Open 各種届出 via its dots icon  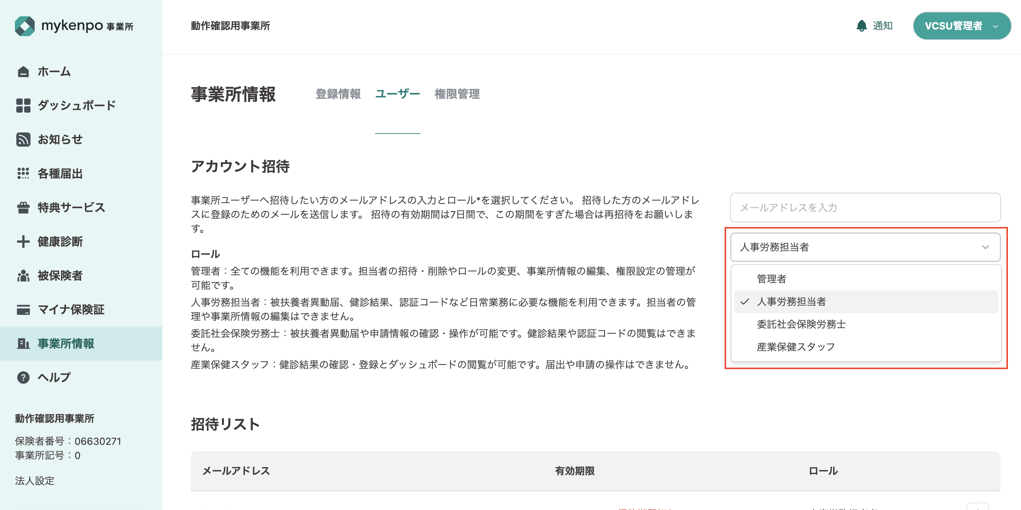coord(23,174)
